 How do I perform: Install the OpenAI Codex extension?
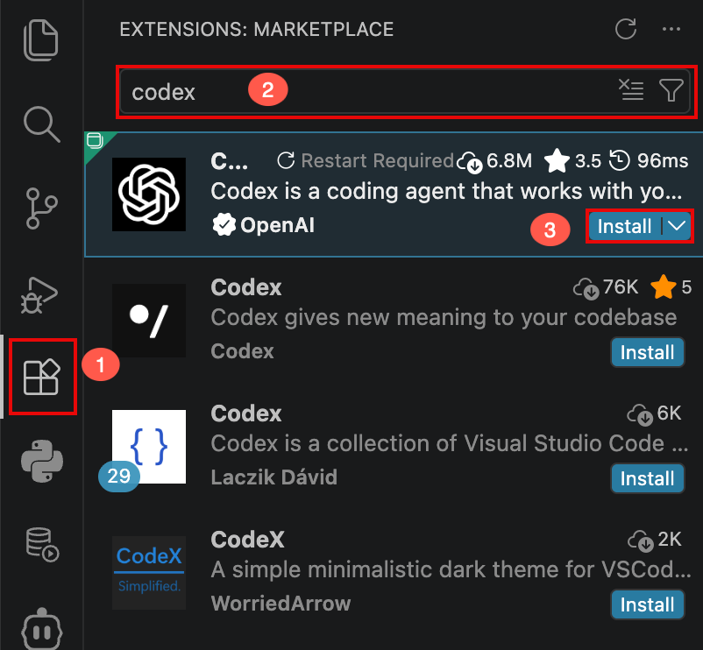[x=624, y=226]
